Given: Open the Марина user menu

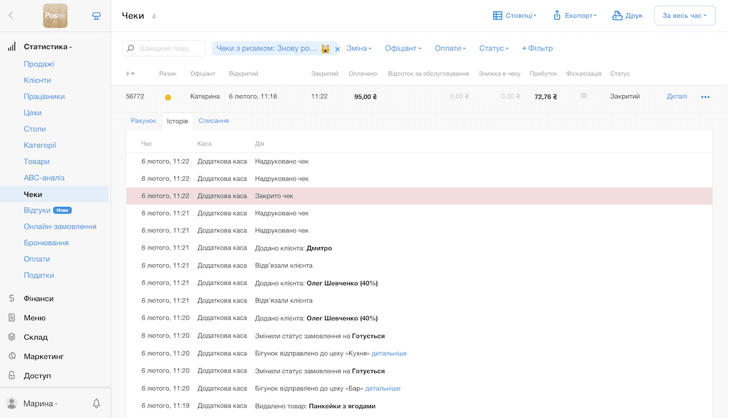Looking at the screenshot, I should [40, 403].
